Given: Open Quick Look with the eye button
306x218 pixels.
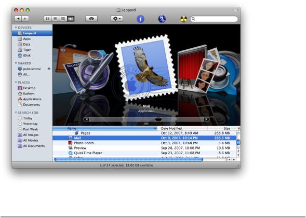Looking at the screenshot, I should pos(91,19).
